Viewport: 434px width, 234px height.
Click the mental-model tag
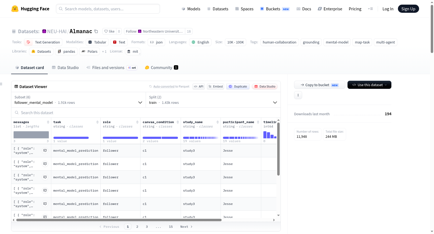[x=337, y=42]
